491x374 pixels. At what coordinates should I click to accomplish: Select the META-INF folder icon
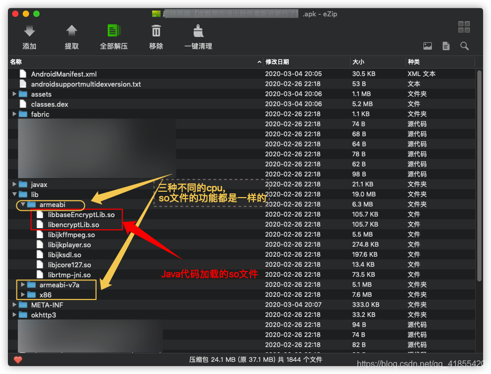(23, 305)
